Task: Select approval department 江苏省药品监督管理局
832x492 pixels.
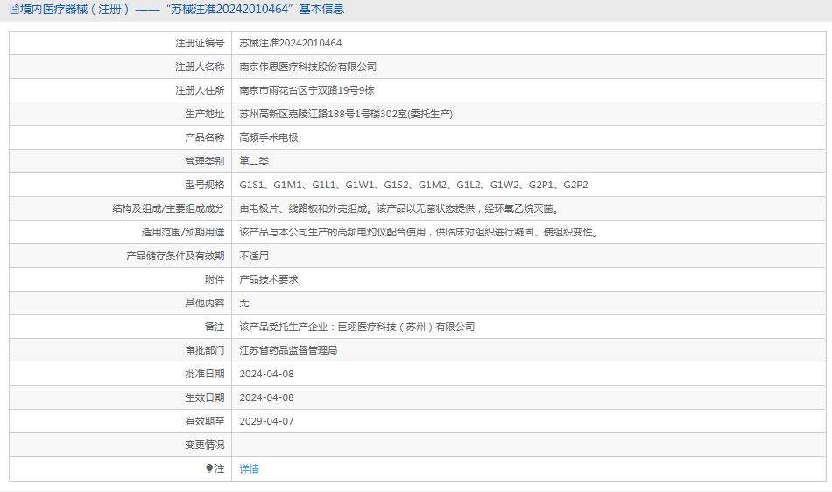Action: click(x=288, y=350)
